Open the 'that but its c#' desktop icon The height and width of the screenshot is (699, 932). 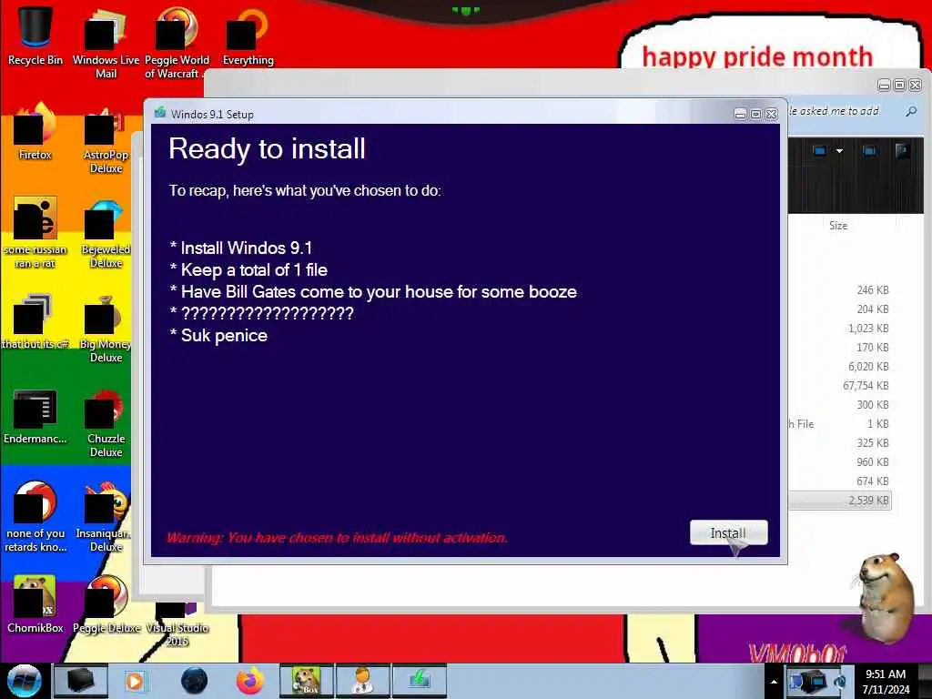[35, 321]
